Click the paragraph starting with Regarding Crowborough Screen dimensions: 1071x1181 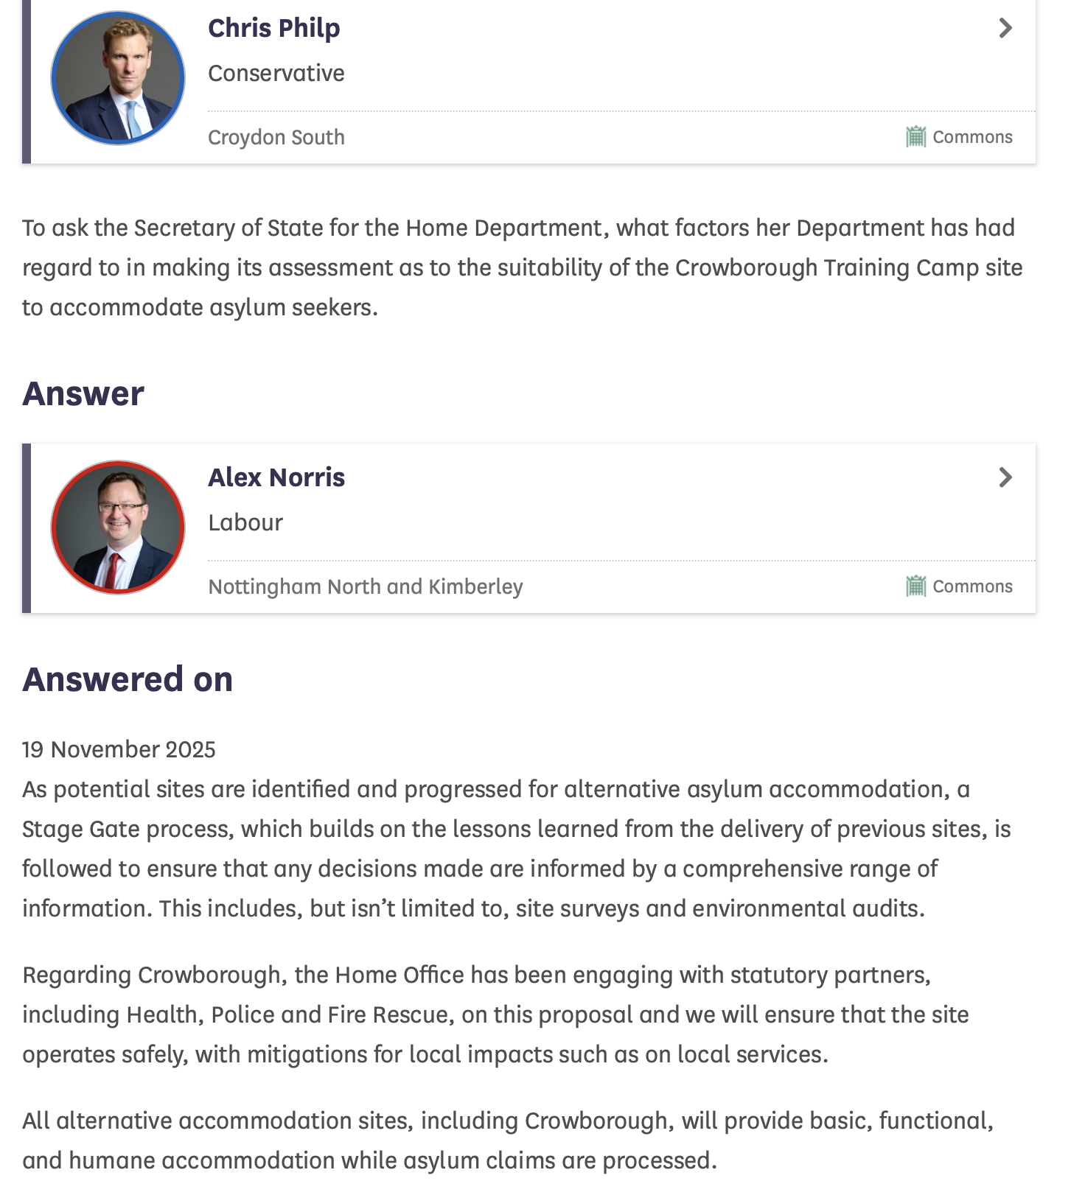tap(495, 1014)
